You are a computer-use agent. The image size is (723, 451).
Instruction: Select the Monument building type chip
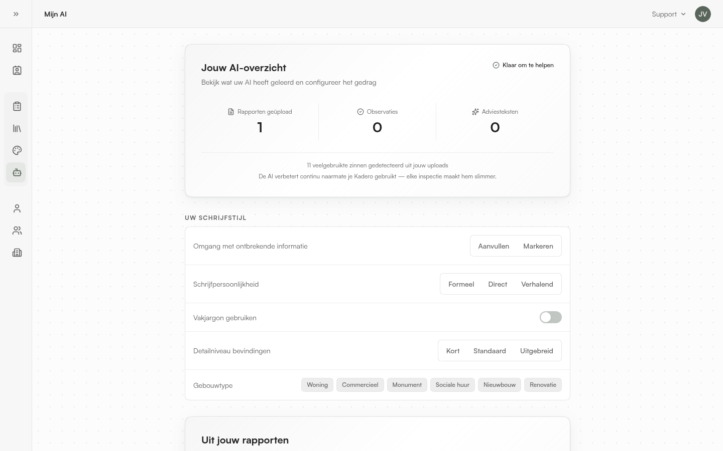pos(407,385)
